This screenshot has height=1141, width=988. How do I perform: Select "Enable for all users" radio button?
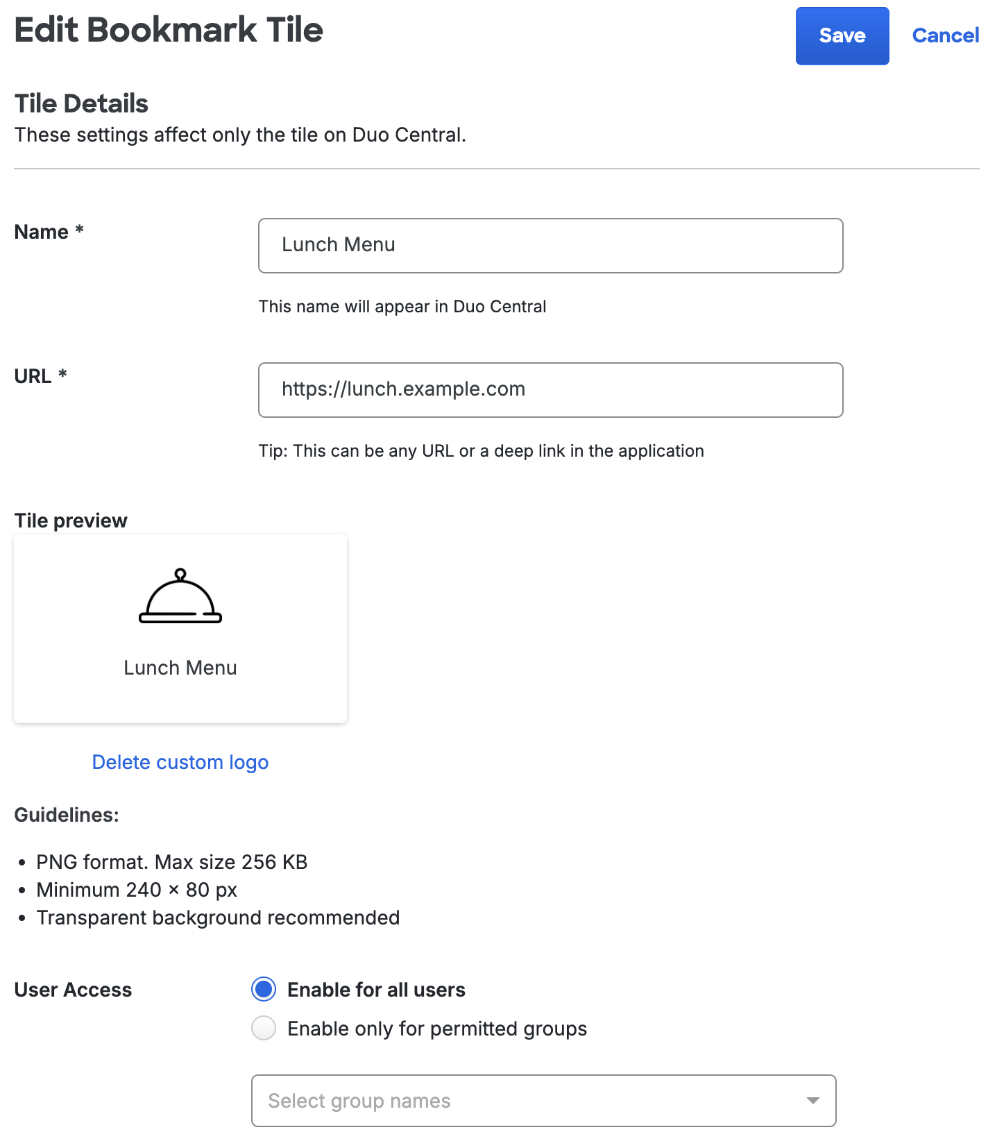[264, 989]
